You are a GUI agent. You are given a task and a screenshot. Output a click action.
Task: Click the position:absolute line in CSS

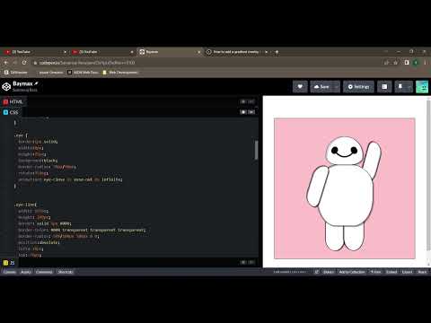click(39, 242)
